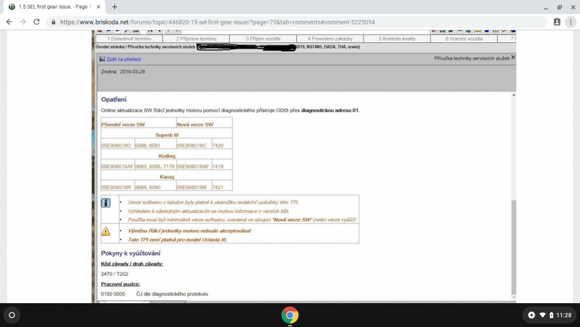
Task: Click the 1 Dohodnutí termínu step tab
Action: point(129,38)
